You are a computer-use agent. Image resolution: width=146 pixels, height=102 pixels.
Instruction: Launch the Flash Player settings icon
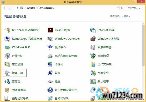pos(50,30)
